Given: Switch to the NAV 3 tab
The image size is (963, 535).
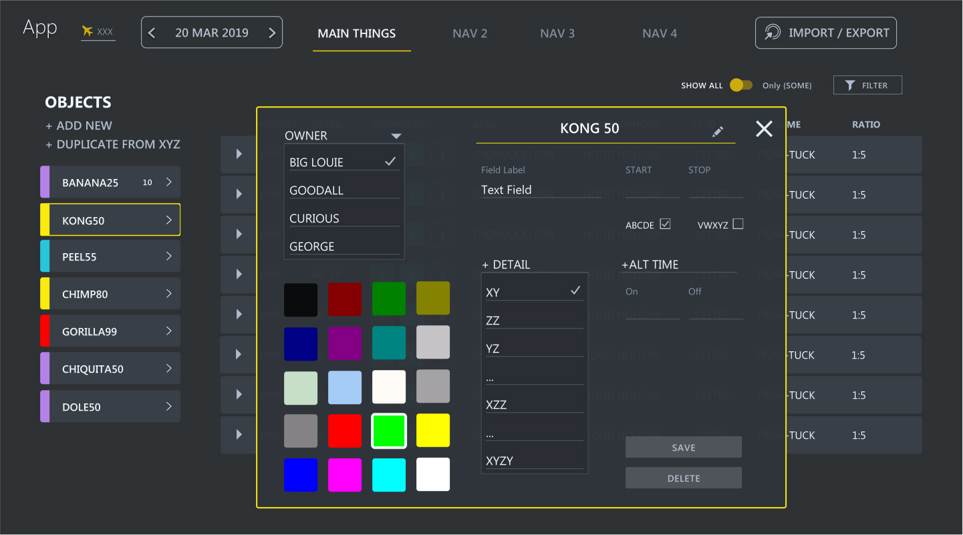Looking at the screenshot, I should coord(557,33).
